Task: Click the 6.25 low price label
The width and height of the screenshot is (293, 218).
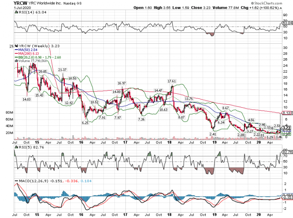Action: (85, 123)
